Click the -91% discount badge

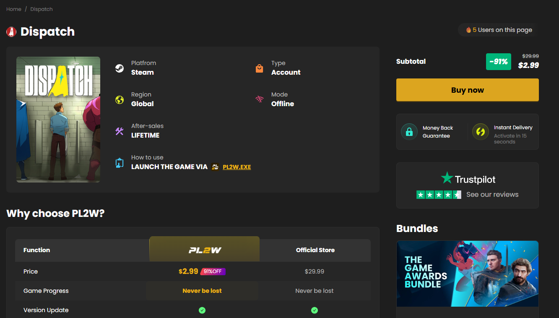(499, 62)
